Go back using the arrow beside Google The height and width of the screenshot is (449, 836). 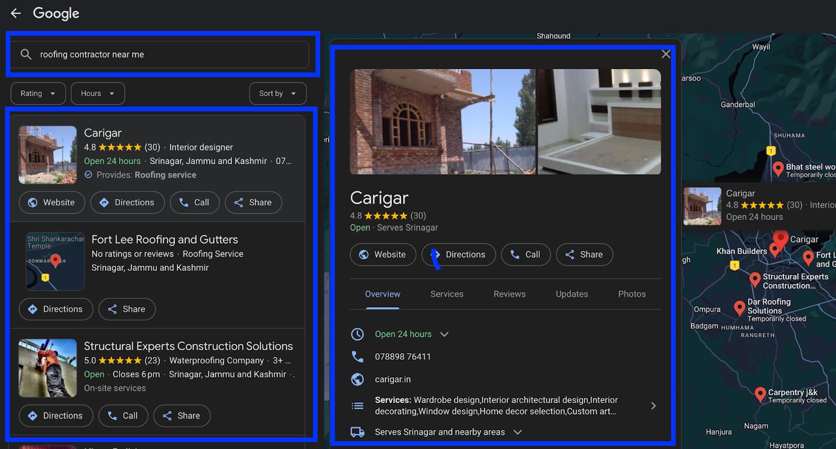(x=16, y=13)
